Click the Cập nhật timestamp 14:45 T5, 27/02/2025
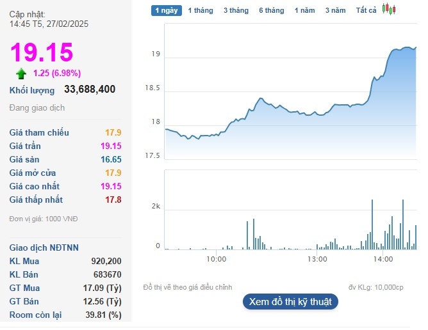This screenshot has height=330, width=428. pos(49,24)
